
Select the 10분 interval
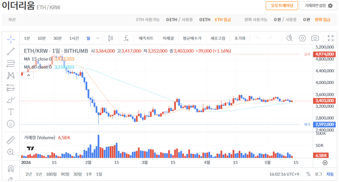42,38
